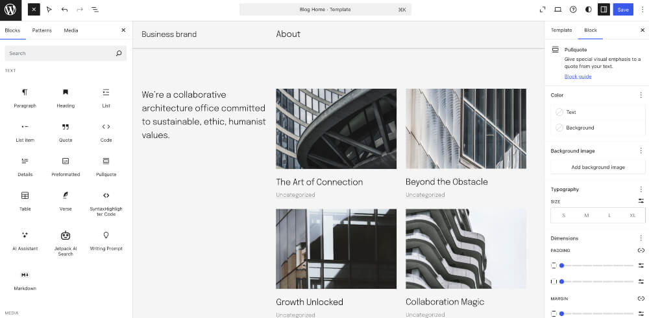Toggle the Settings sidebar panel icon
649x318 pixels.
(604, 10)
